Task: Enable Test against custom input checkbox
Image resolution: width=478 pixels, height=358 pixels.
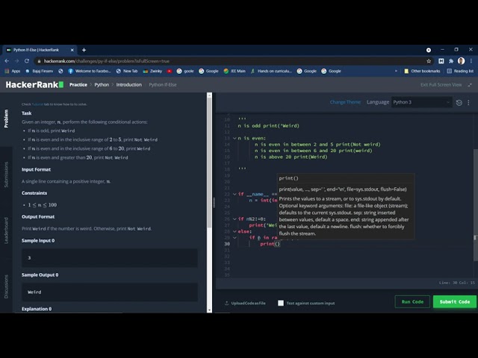Action: point(281,303)
